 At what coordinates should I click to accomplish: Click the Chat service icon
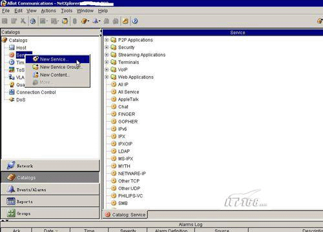[114, 106]
